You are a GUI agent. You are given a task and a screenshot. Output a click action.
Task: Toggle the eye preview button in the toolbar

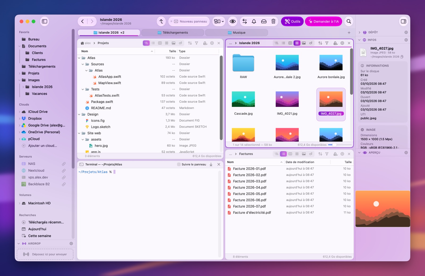pos(233,21)
